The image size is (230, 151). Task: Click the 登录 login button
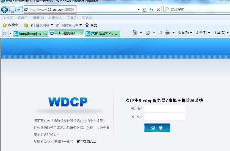[x=157, y=128]
